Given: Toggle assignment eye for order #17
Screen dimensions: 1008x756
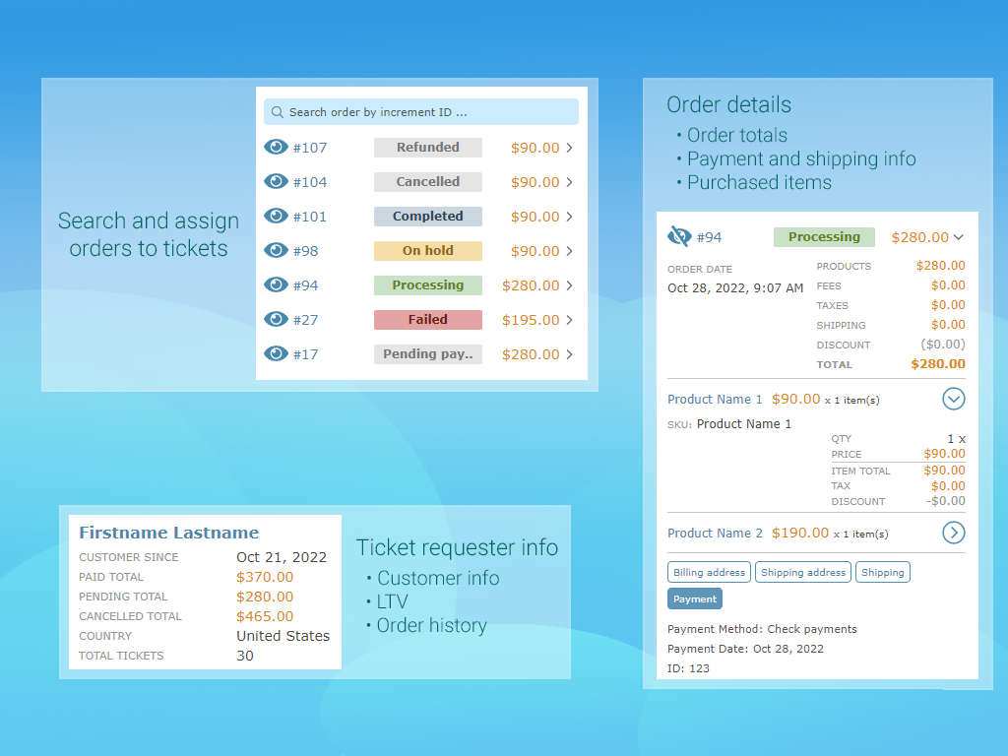Looking at the screenshot, I should click(276, 354).
